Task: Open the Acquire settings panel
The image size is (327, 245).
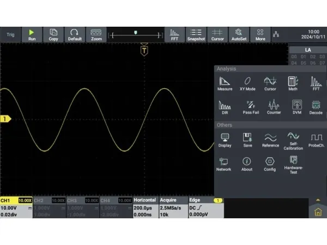Action: (173, 207)
